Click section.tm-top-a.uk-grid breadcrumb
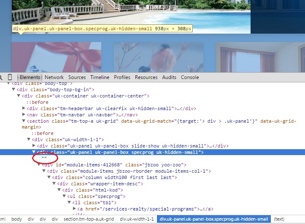Screen dimensions: 305x224 click(89, 219)
